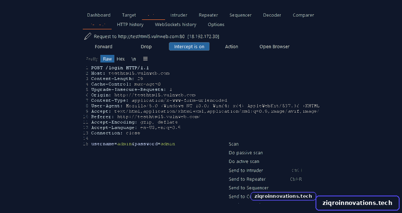Open the HTTP history sub-tab

[x=130, y=25]
